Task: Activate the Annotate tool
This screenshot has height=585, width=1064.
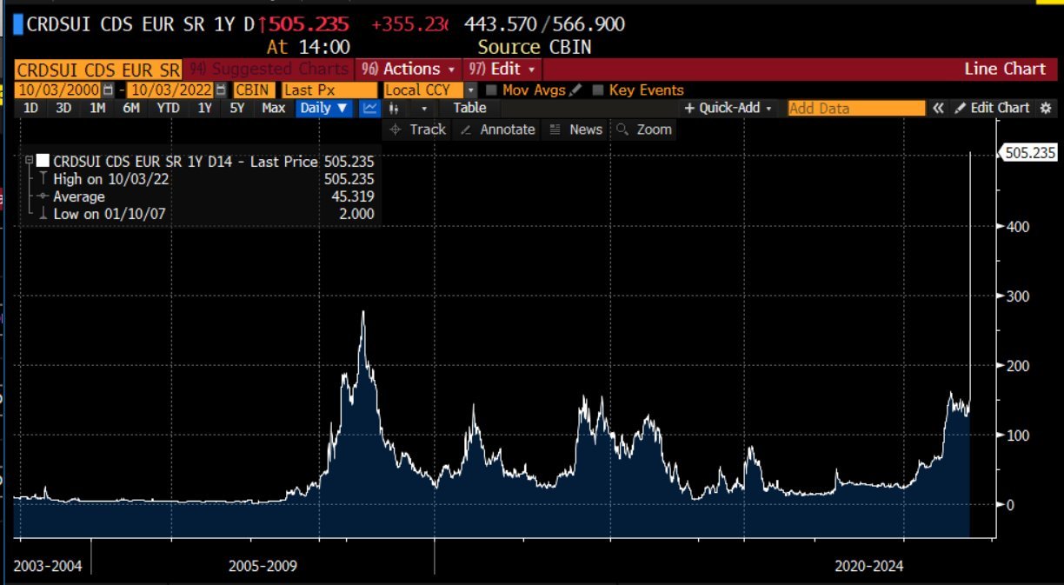Action: [497, 129]
